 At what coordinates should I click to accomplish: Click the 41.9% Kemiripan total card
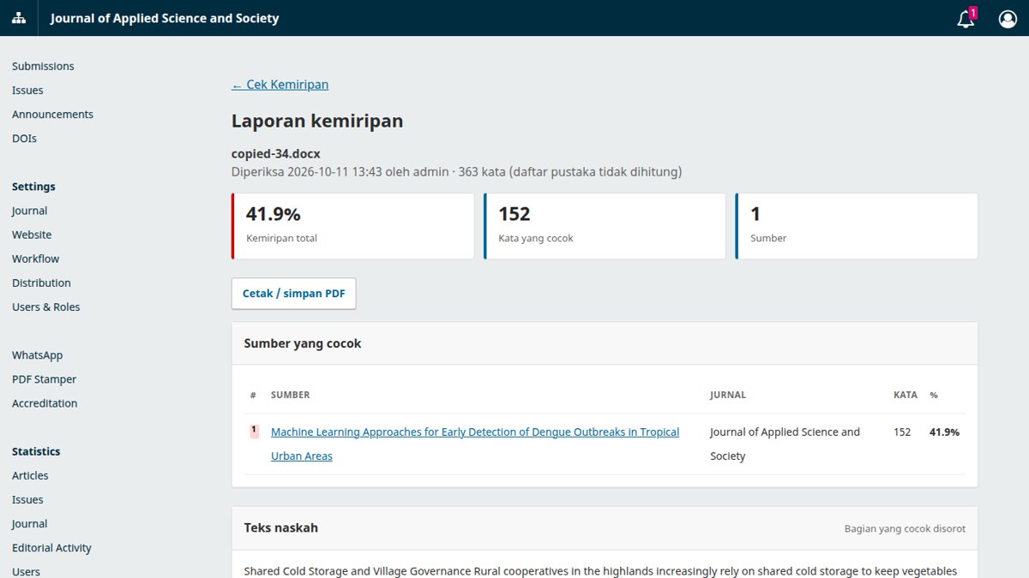pyautogui.click(x=352, y=226)
